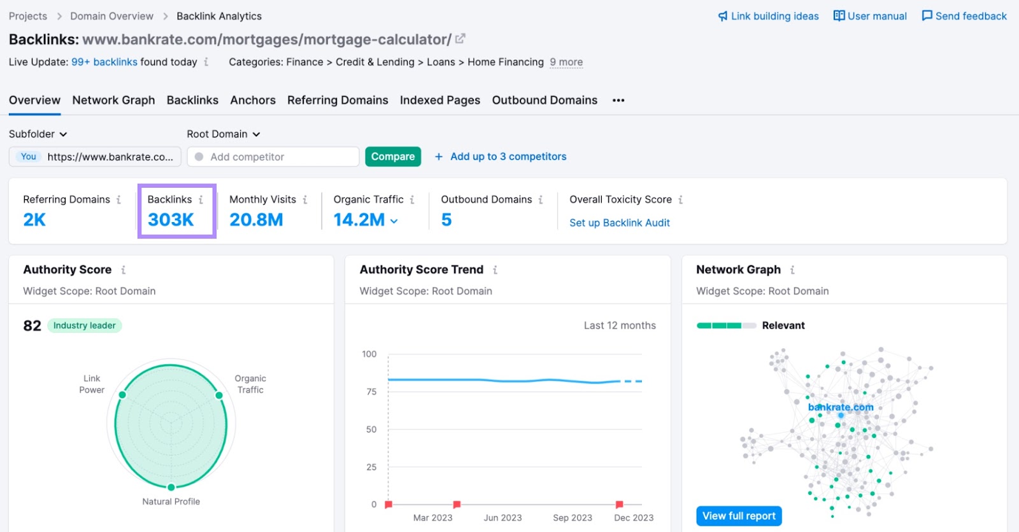Click the Send feedback speech bubble icon
This screenshot has height=532, width=1019.
[x=927, y=16]
